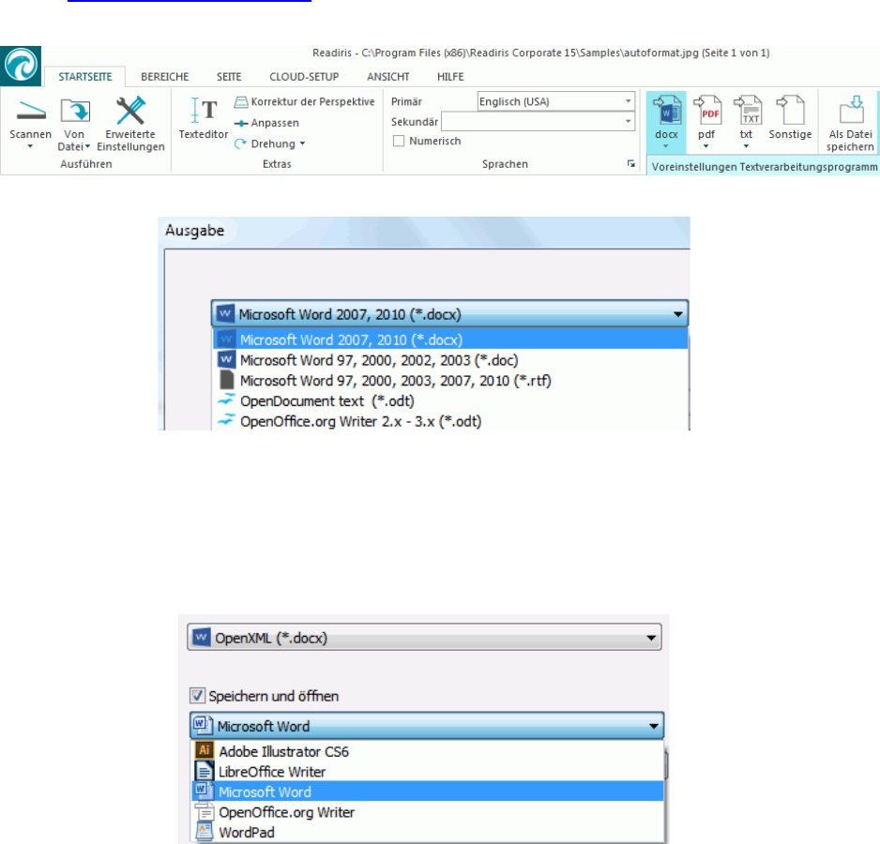
Task: Choose Adobe Illustrator CS6 from list
Action: coord(428,751)
